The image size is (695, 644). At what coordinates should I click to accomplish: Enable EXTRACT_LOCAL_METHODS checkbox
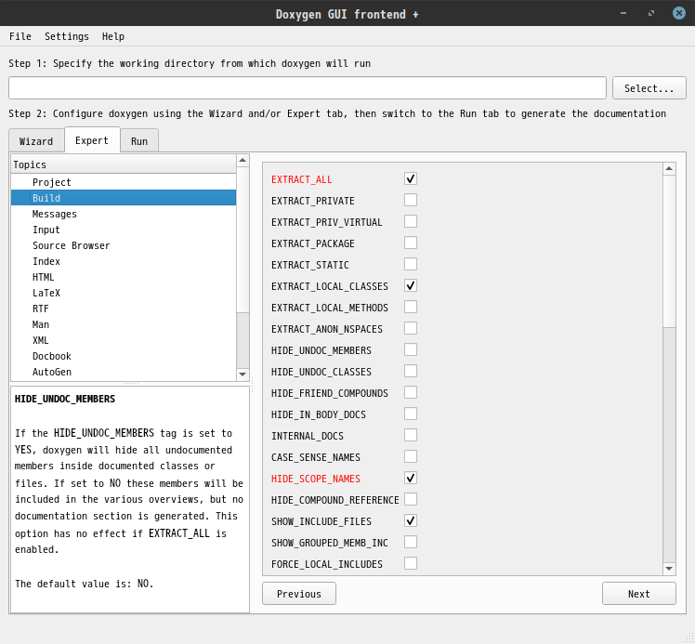tap(411, 307)
